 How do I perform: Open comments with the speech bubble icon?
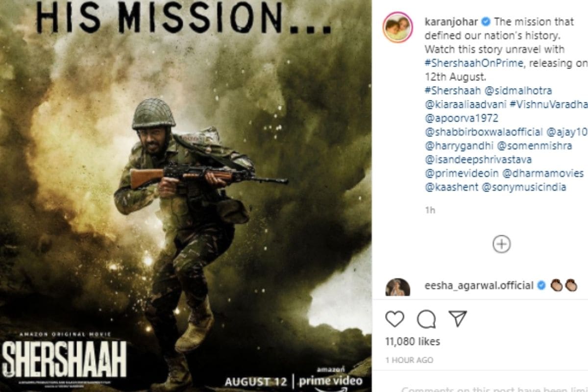pyautogui.click(x=426, y=320)
